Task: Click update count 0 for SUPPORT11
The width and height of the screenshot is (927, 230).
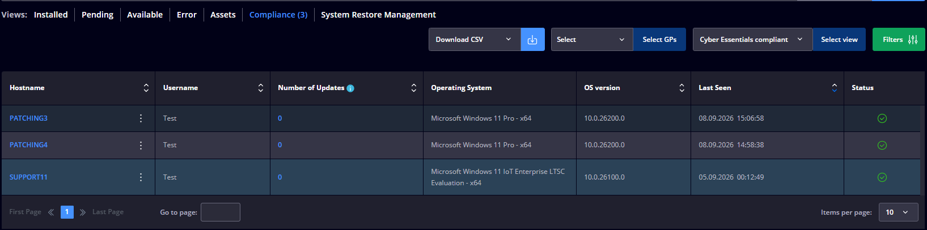Action: point(280,177)
